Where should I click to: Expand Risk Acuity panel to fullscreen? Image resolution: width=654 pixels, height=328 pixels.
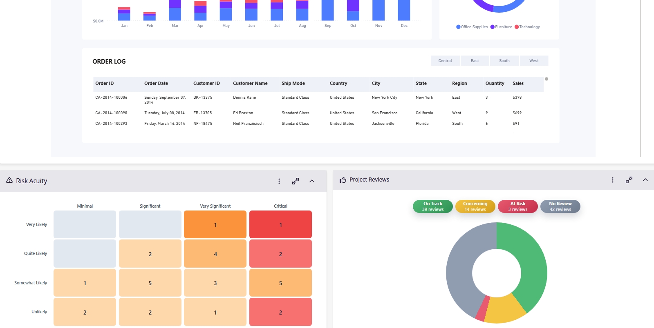296,181
